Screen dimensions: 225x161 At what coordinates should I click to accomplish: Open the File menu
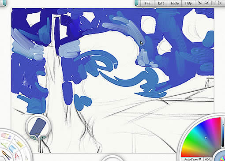coord(147,3)
